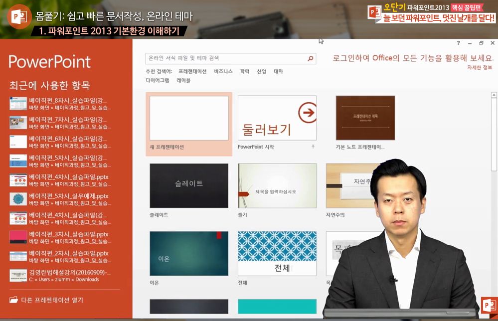The height and width of the screenshot is (321, 498).
Task: Select the 다이어그램 suggested search
Action: pos(158,80)
